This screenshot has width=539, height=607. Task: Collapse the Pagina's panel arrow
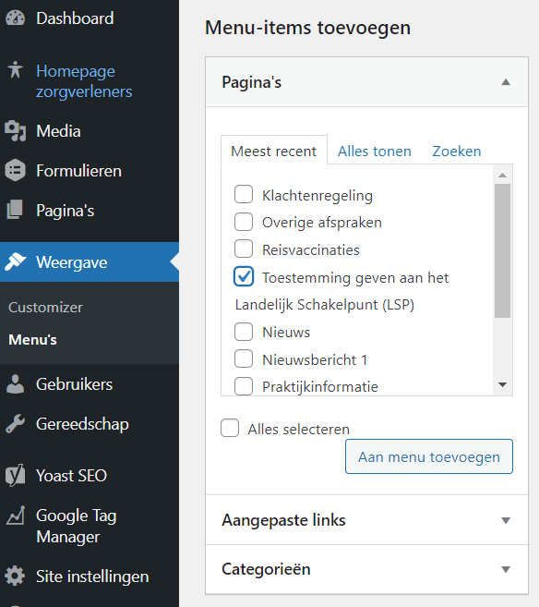click(x=506, y=82)
